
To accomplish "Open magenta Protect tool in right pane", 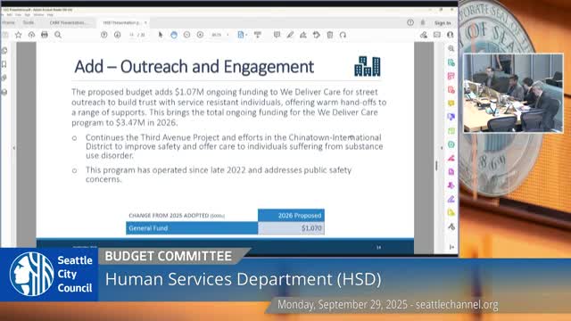I will coord(451,185).
